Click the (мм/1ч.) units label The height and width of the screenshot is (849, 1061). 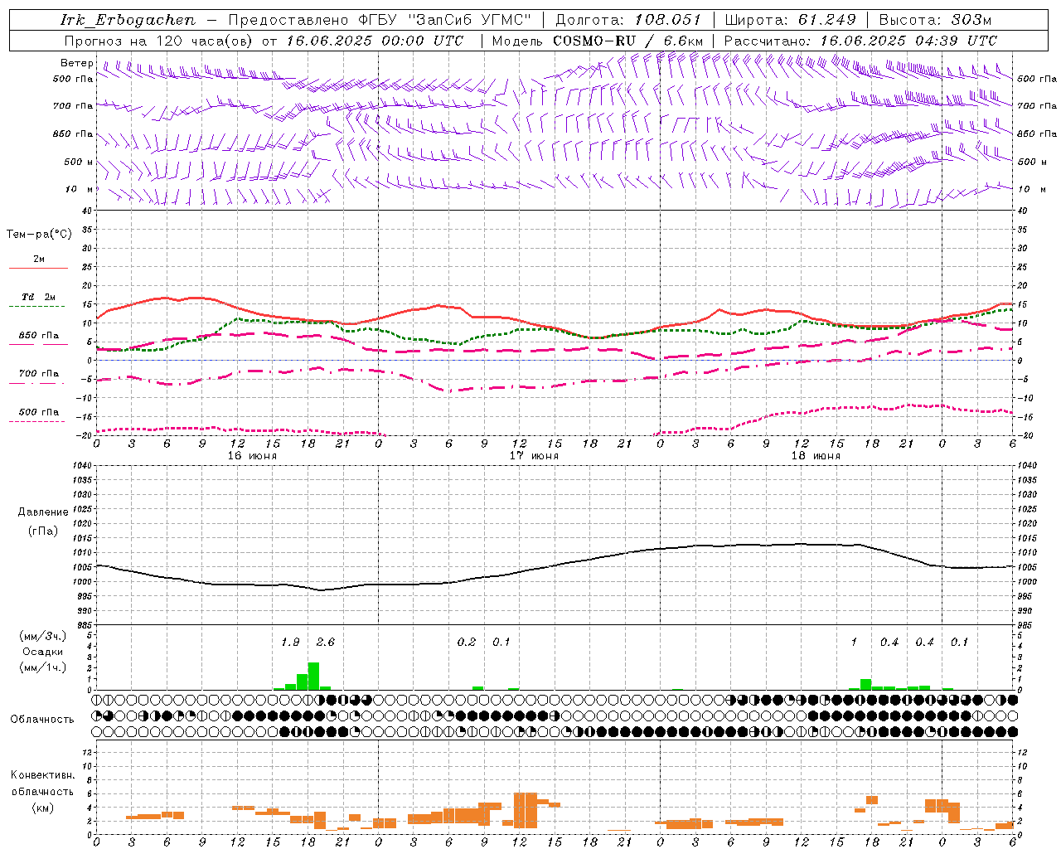[43, 667]
